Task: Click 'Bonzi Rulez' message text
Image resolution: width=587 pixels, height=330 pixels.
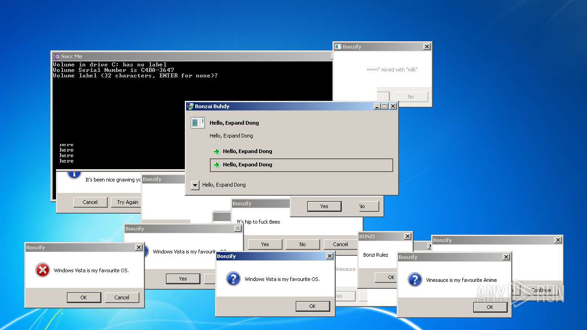Action: pyautogui.click(x=376, y=255)
